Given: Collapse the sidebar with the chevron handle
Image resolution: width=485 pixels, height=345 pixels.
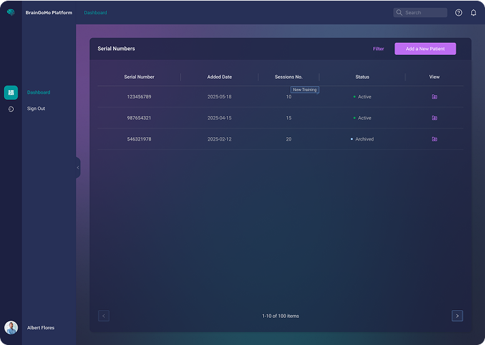Looking at the screenshot, I should pos(78,168).
